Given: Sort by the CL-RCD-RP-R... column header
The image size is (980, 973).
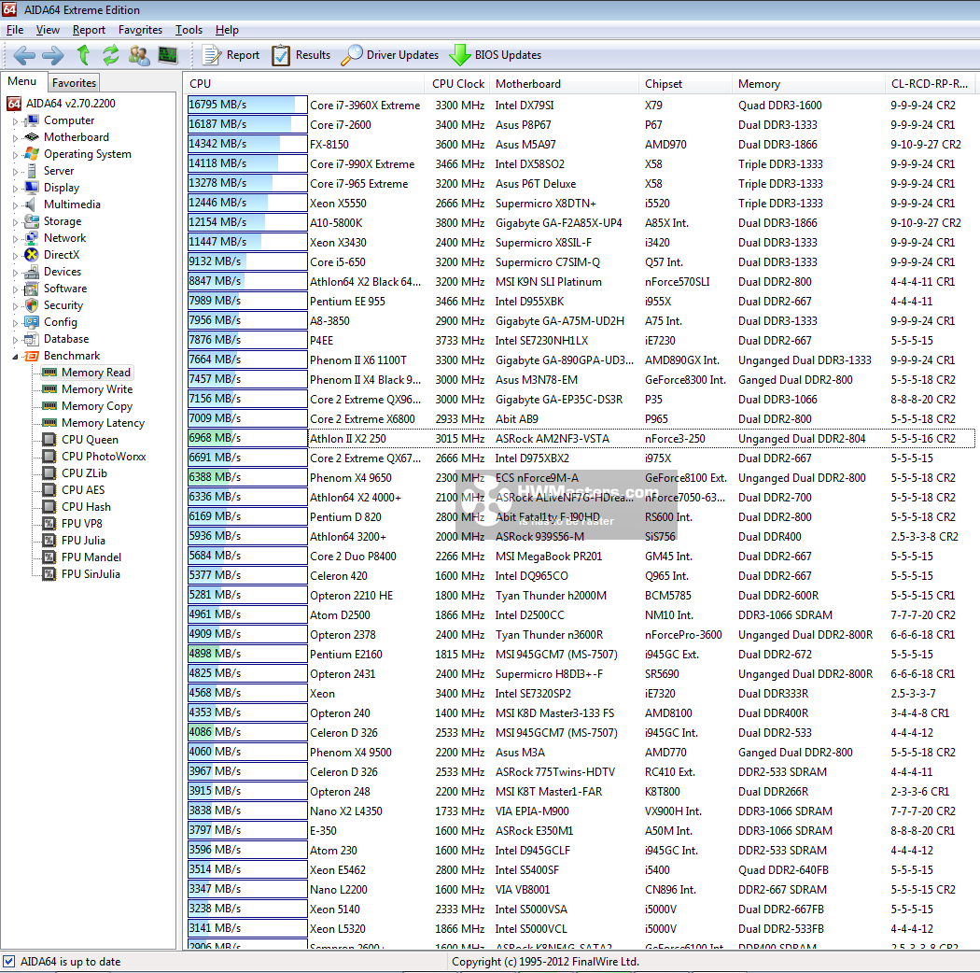Looking at the screenshot, I should click(931, 84).
